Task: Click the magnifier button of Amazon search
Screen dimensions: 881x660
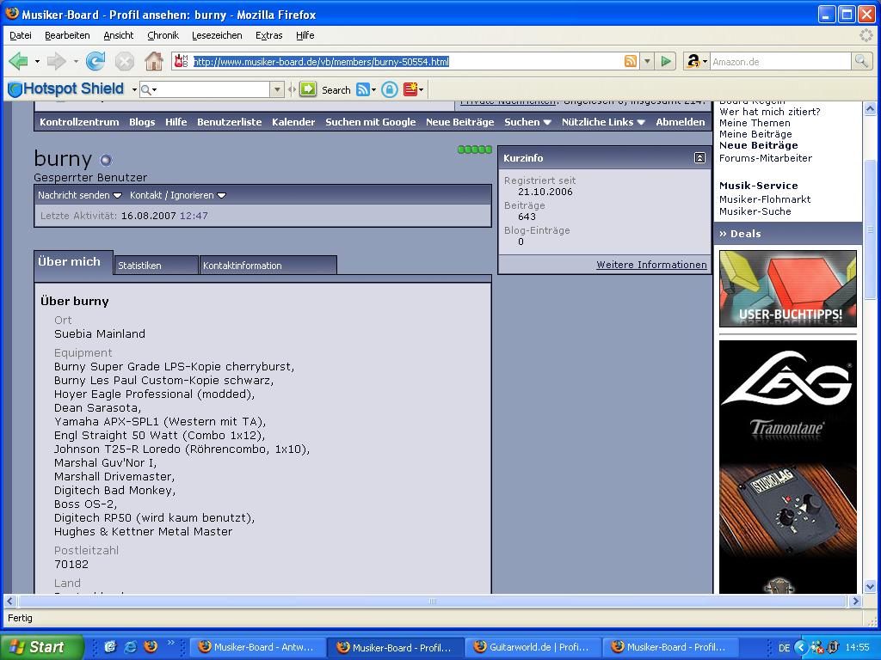Action: tap(860, 61)
